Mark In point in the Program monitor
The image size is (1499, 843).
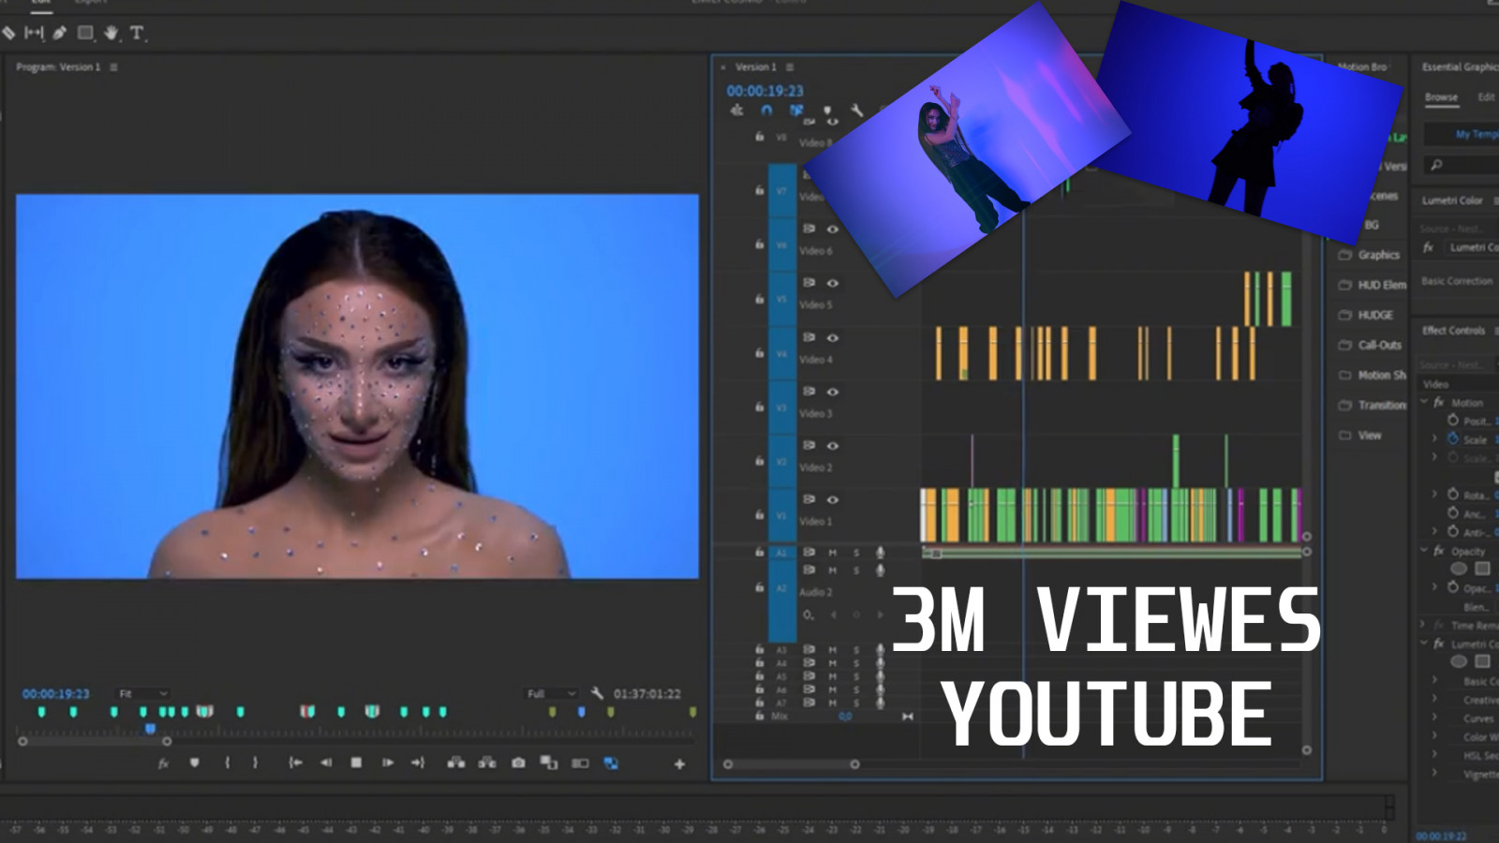tap(227, 762)
